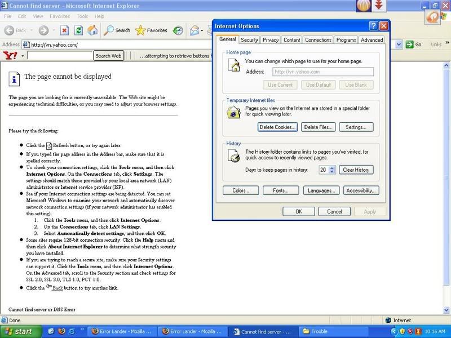Screen dimensions: 451x338
Task: Open the Fonts dialog button
Action: click(x=281, y=190)
